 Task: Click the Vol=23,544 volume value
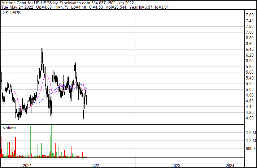116,7
